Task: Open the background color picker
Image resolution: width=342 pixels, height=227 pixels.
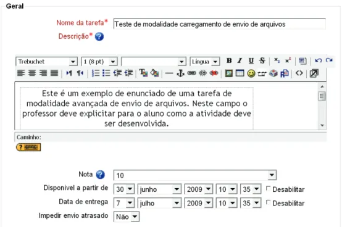Action: click(x=155, y=73)
